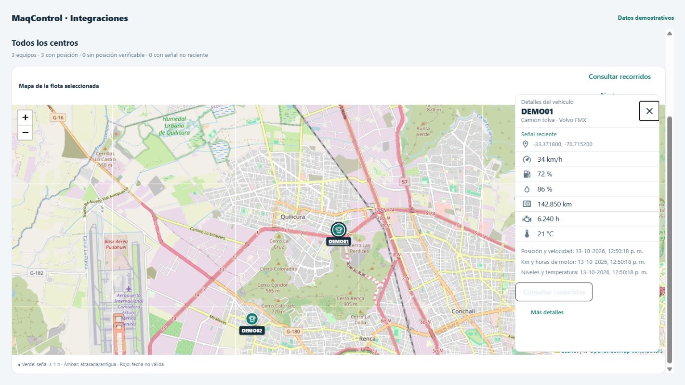Click the 34 km/h speed value
Image resolution: width=685 pixels, height=385 pixels.
550,159
